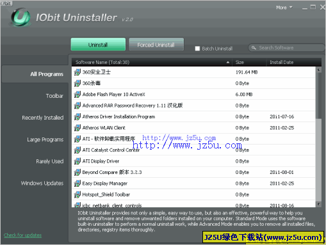Sort by the Install Date column header
326x245 pixels.
294,62
